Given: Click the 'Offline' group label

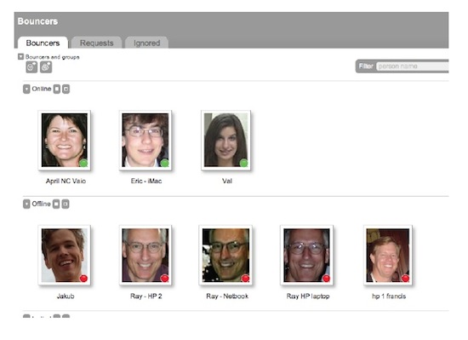Looking at the screenshot, I should pos(41,204).
